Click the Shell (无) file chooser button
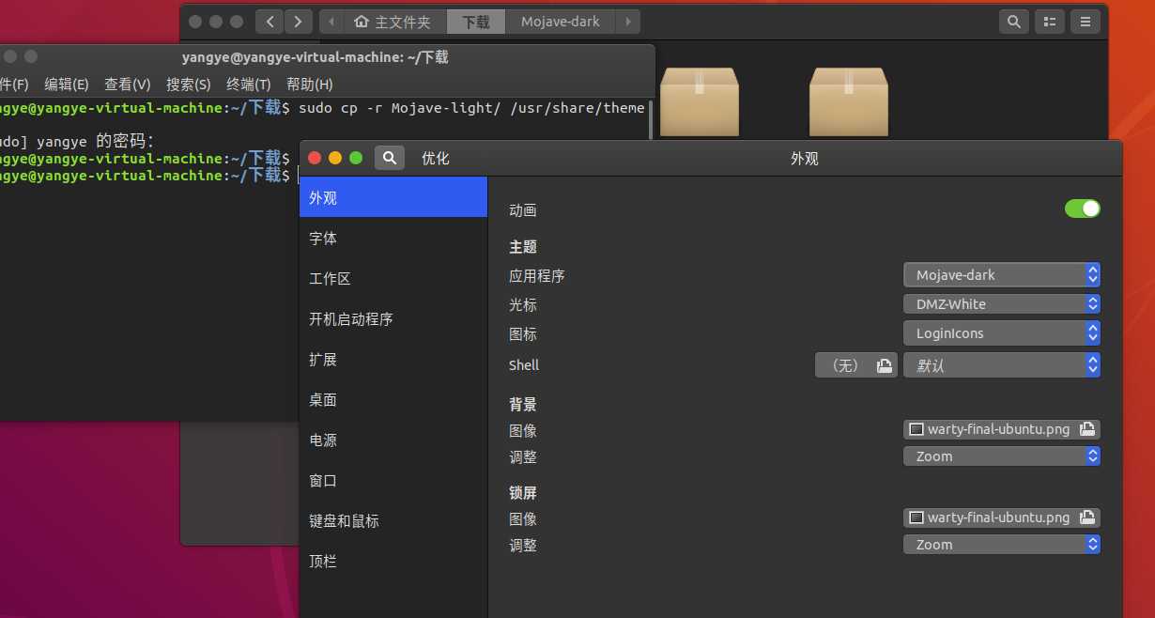This screenshot has width=1155, height=618. (x=856, y=365)
